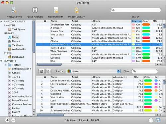The width and height of the screenshot is (166, 124).
Task: Click the Analyze Song toolbar icon
Action: pos(14,10)
